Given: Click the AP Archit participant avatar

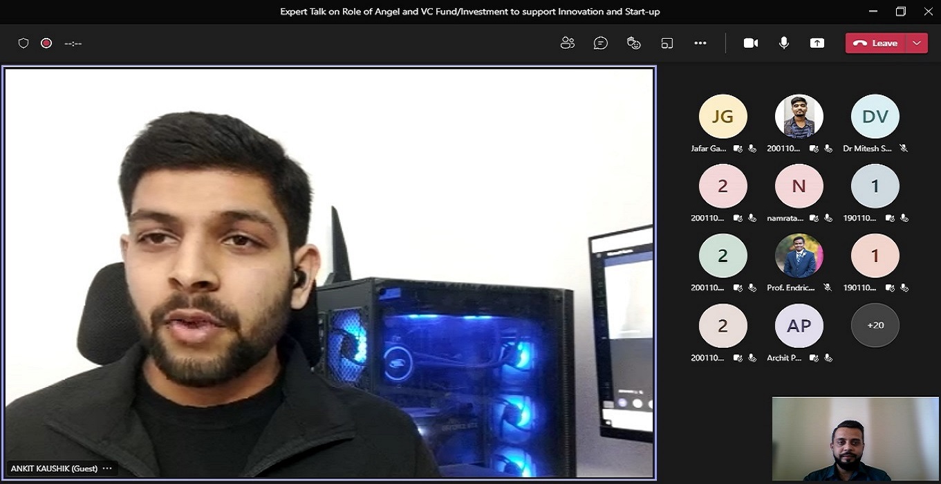Looking at the screenshot, I should (799, 325).
